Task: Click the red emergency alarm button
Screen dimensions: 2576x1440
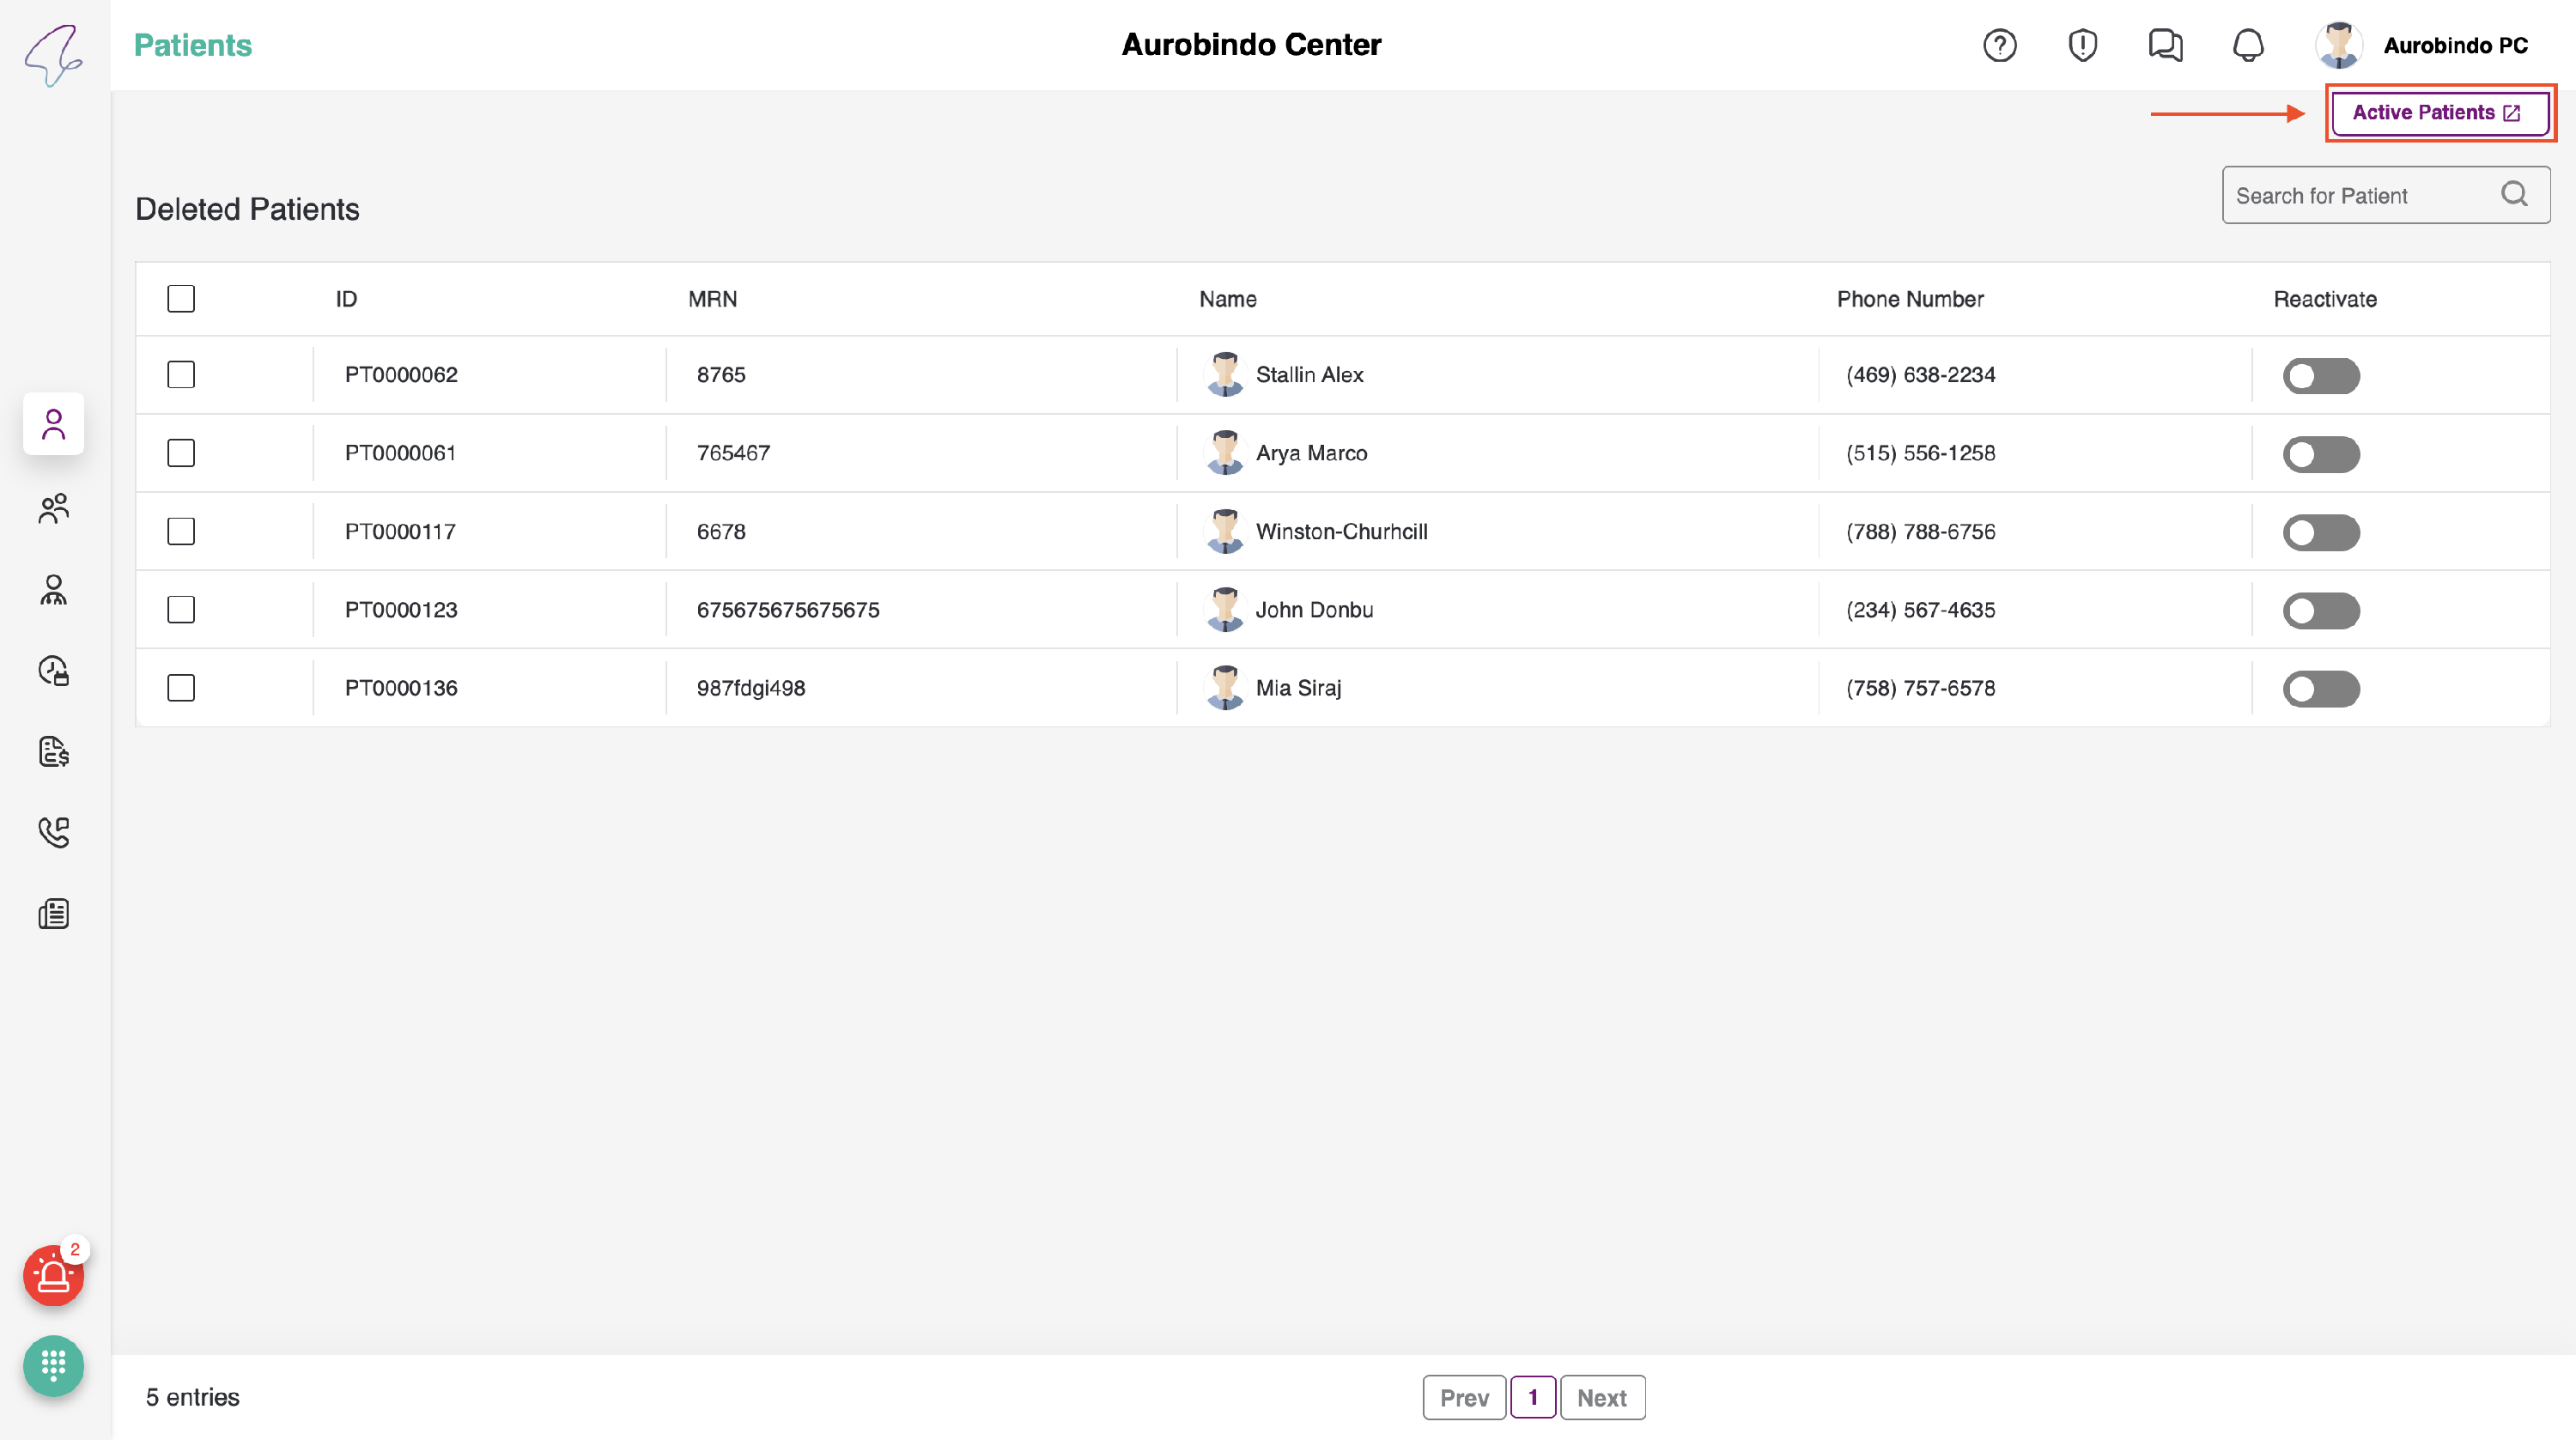Action: point(53,1275)
